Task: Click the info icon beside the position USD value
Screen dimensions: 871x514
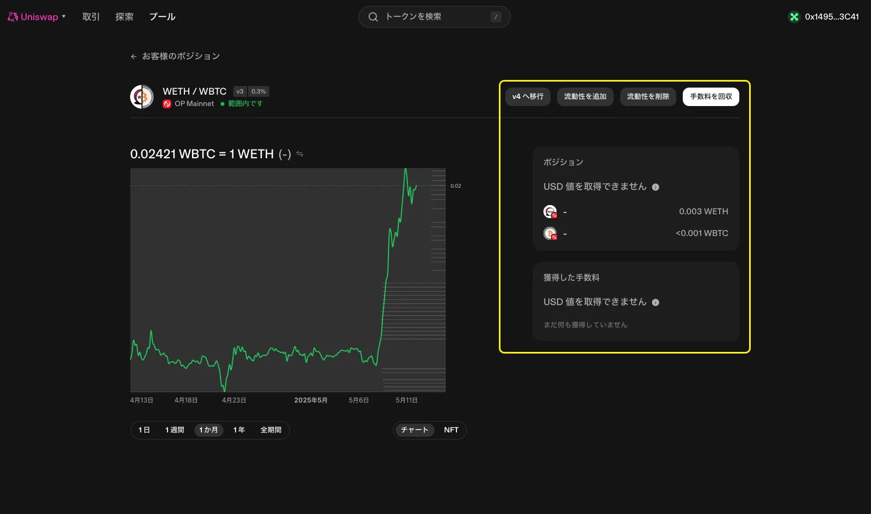Action: 656,187
